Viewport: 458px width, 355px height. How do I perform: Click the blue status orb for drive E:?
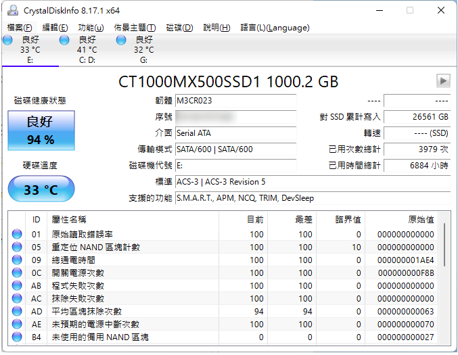point(8,40)
